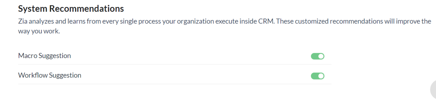Click the green track of Workflow Suggestion switch
Screen dimensions: 436x111
click(x=315, y=76)
